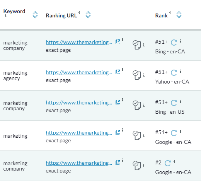Open ranking URL link for marketing keyword row
The width and height of the screenshot is (201, 181).
(x=79, y=133)
